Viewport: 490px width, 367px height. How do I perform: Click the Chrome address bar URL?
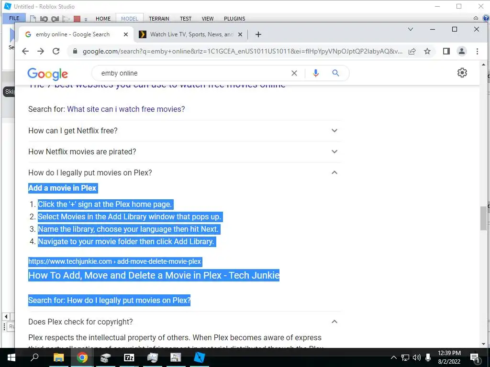(243, 51)
